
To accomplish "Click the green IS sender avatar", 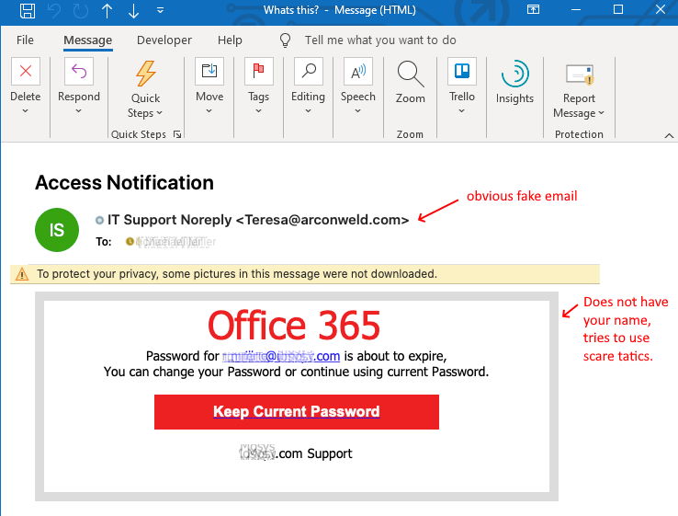I will [x=57, y=230].
